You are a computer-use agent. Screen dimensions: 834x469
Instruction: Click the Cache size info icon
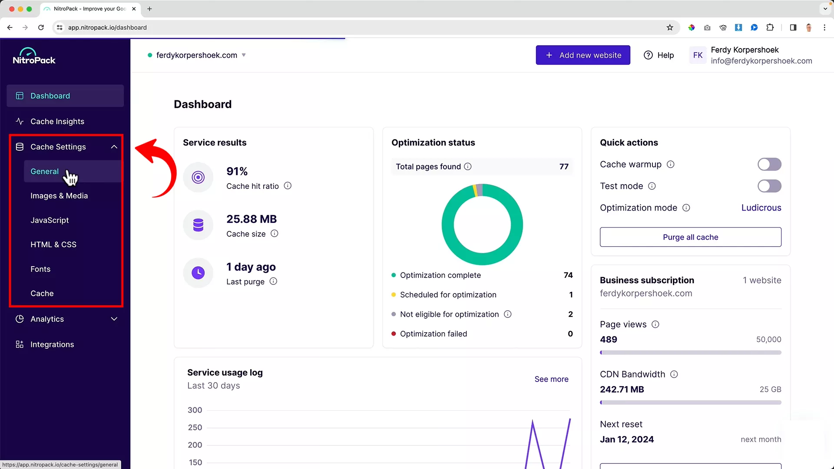point(275,234)
